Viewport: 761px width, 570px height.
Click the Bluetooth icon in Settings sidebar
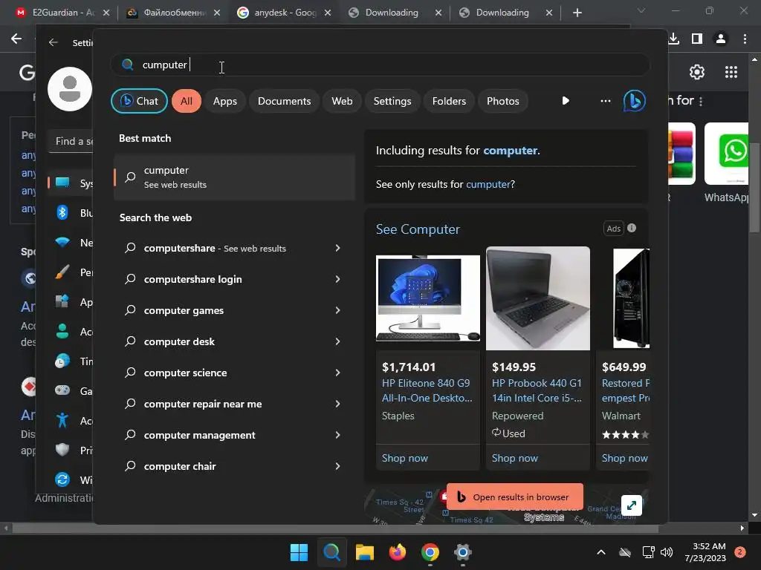point(62,213)
